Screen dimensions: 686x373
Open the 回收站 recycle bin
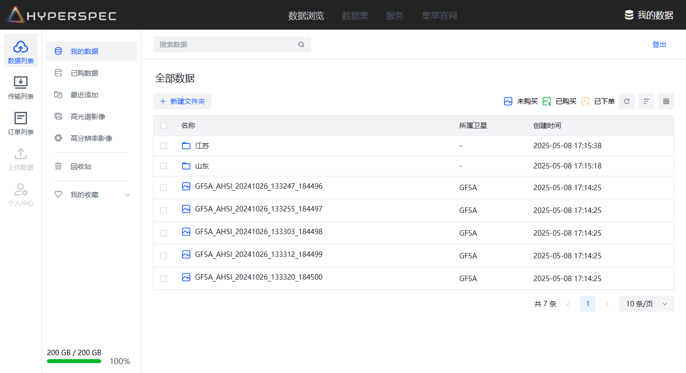81,166
